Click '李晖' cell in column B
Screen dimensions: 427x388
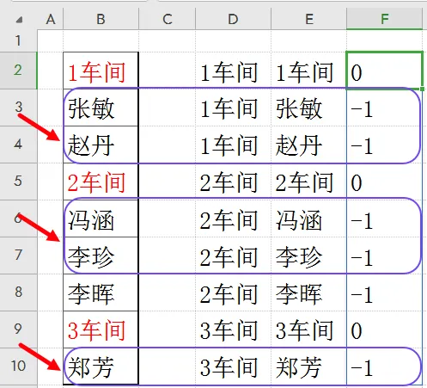click(101, 293)
